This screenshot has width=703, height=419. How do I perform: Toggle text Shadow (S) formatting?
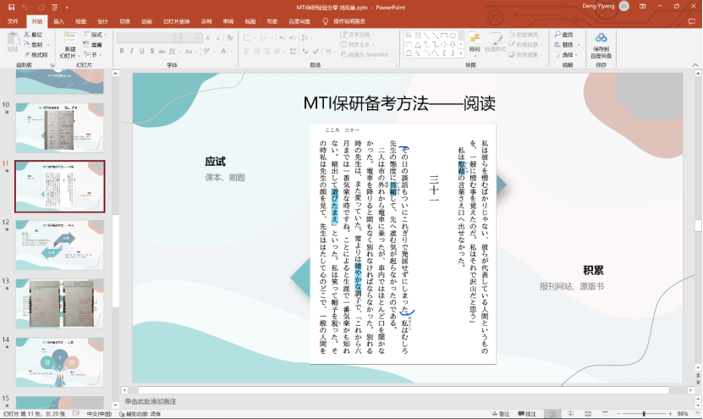152,51
